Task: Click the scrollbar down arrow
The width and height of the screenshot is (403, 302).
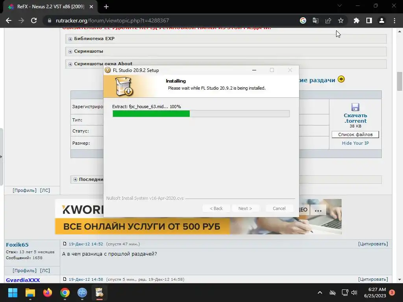Action: coord(400,280)
